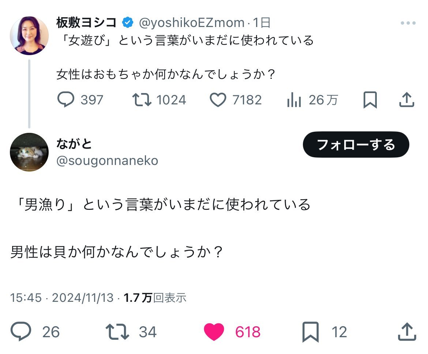Bookmark ながと's tweet with 12 bookmarks
428x354 pixels.
311,332
